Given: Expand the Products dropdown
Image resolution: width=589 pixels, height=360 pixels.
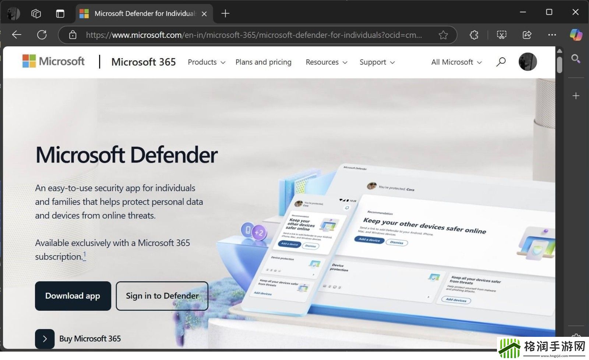Looking at the screenshot, I should click(x=206, y=62).
